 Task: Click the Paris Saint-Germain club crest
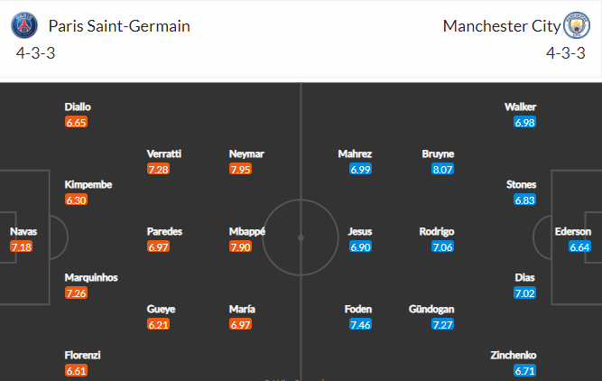click(x=24, y=25)
